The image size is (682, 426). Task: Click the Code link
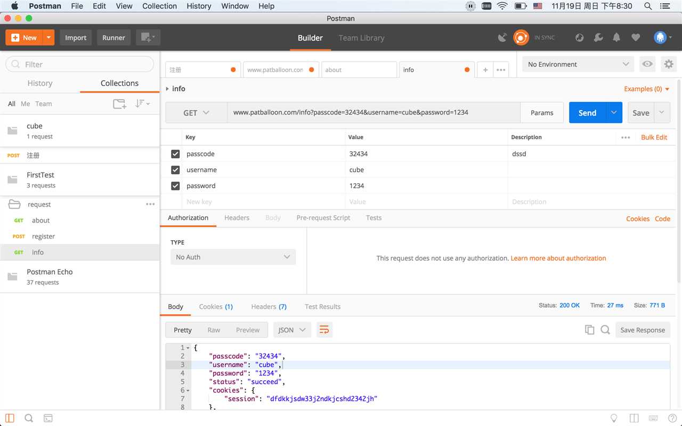662,219
